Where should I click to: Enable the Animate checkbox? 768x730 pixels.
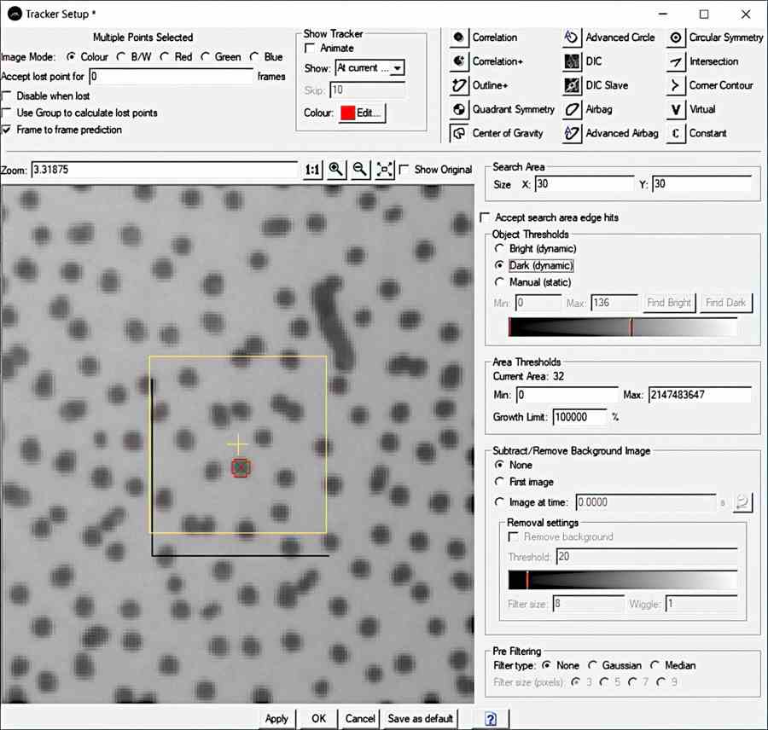310,49
